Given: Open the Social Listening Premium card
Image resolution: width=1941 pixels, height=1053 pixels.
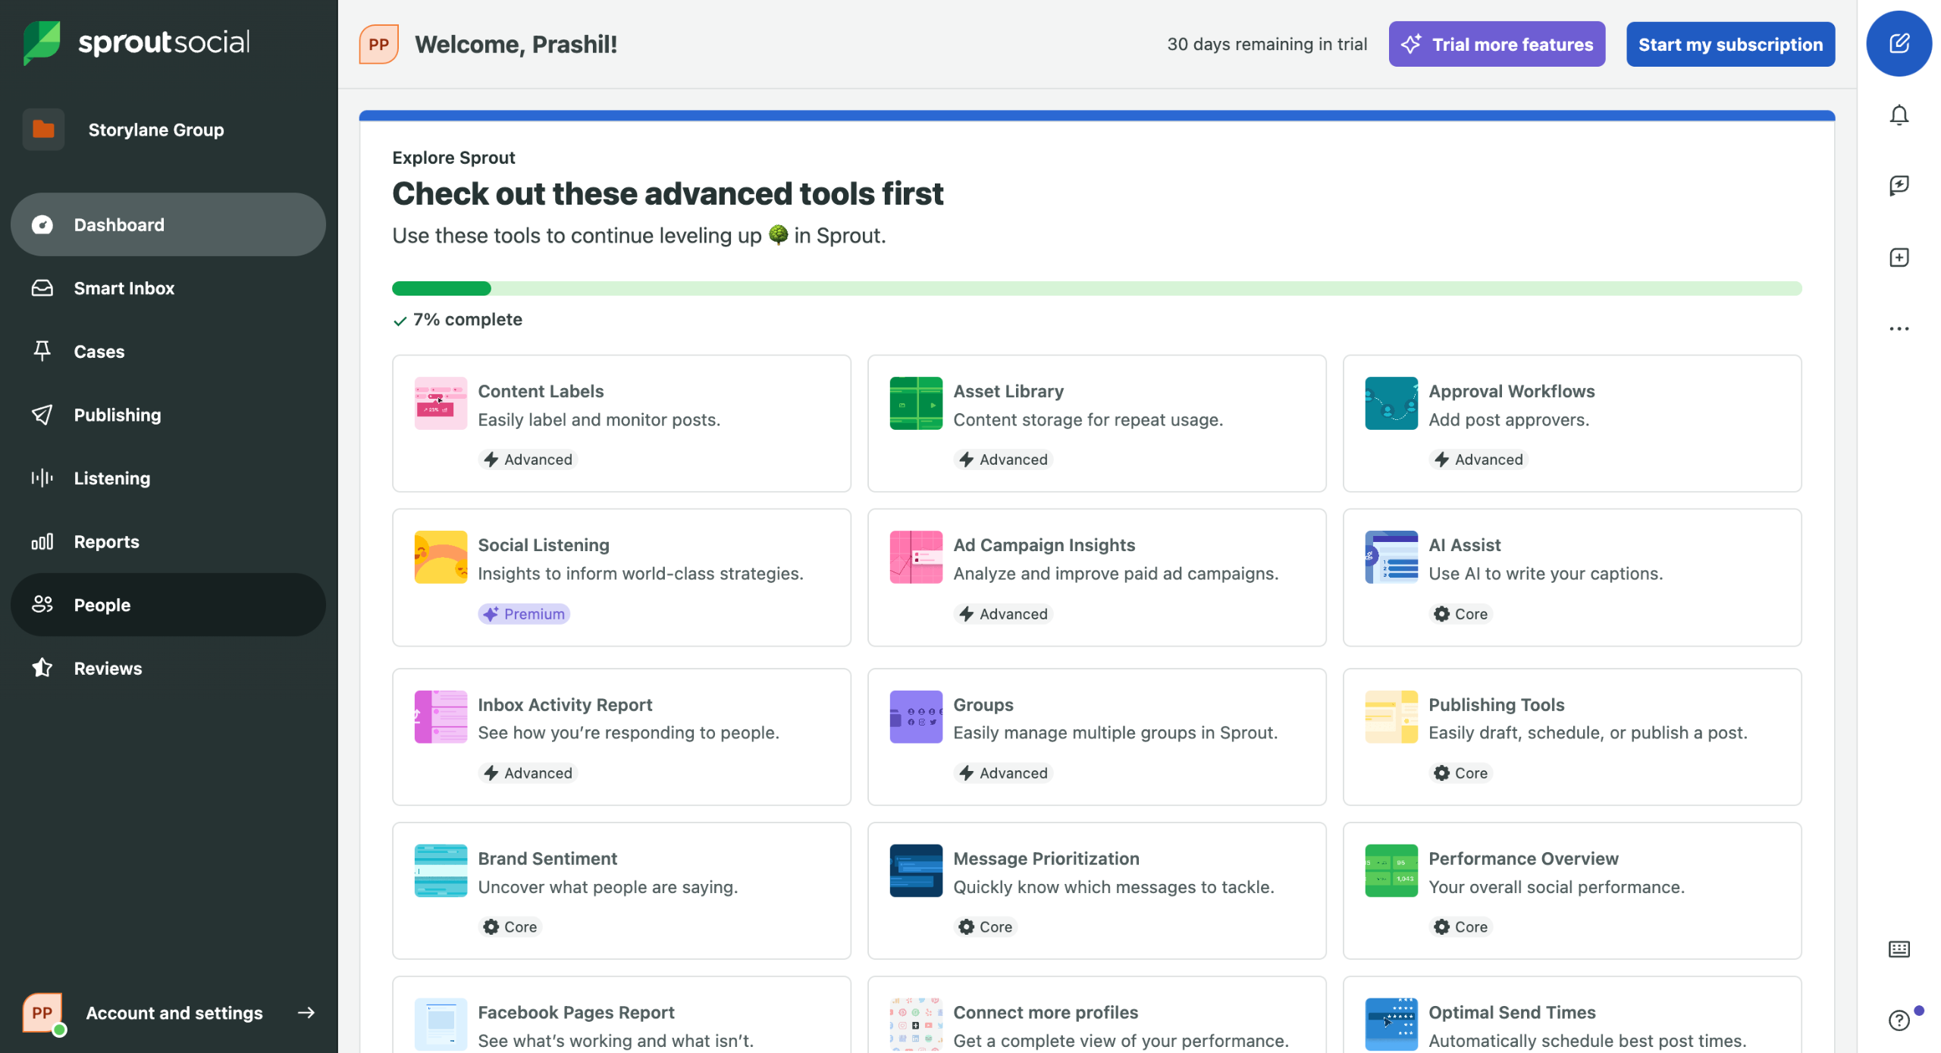Looking at the screenshot, I should 620,577.
